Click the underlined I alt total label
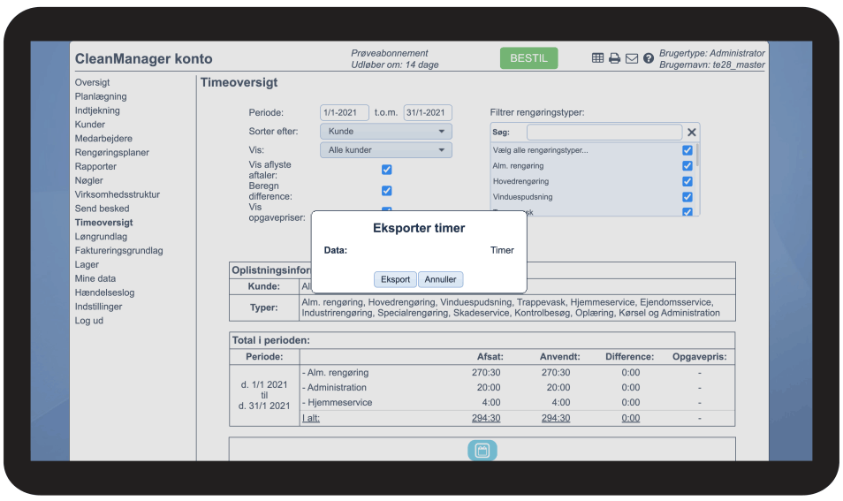This screenshot has width=843, height=501. [311, 418]
